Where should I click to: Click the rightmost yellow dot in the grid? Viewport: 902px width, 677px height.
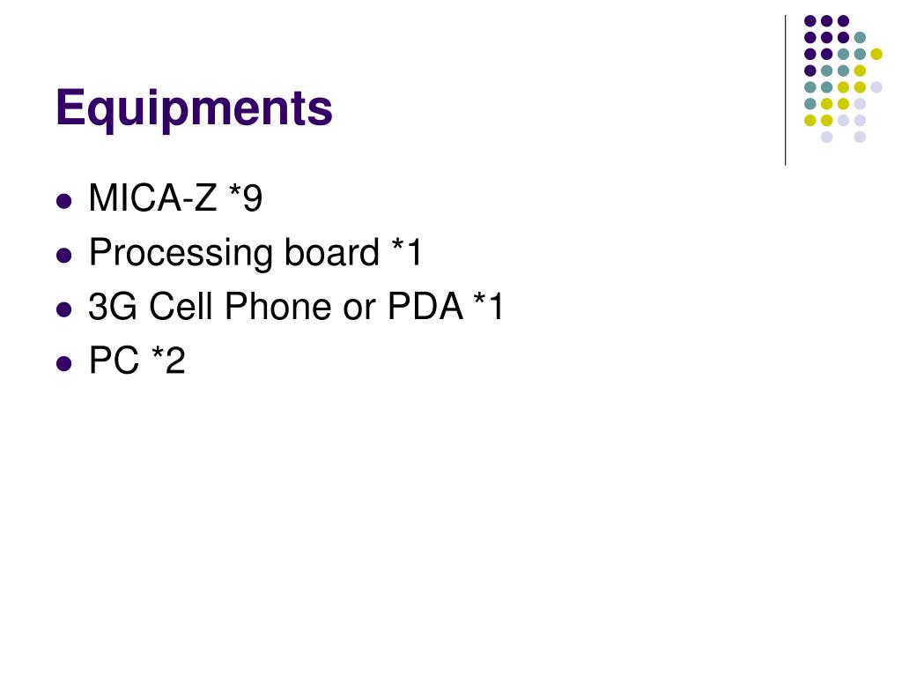tap(876, 54)
